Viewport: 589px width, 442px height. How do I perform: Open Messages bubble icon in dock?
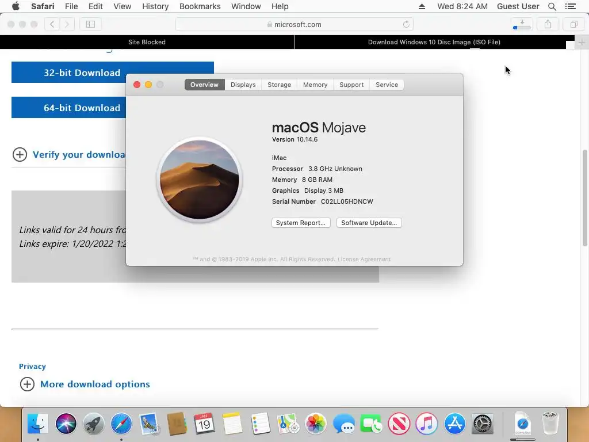click(x=343, y=424)
